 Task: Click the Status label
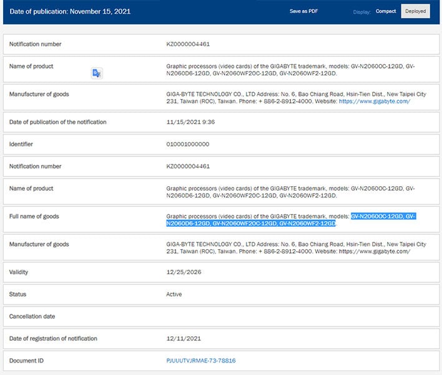coord(17,294)
